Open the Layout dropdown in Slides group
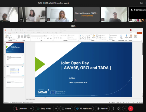 pos(22,37)
